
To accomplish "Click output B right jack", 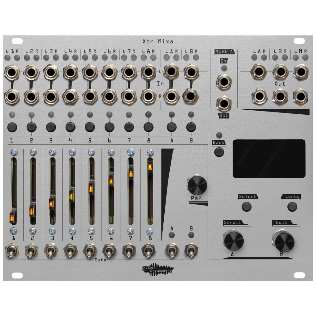I will pos(280,97).
